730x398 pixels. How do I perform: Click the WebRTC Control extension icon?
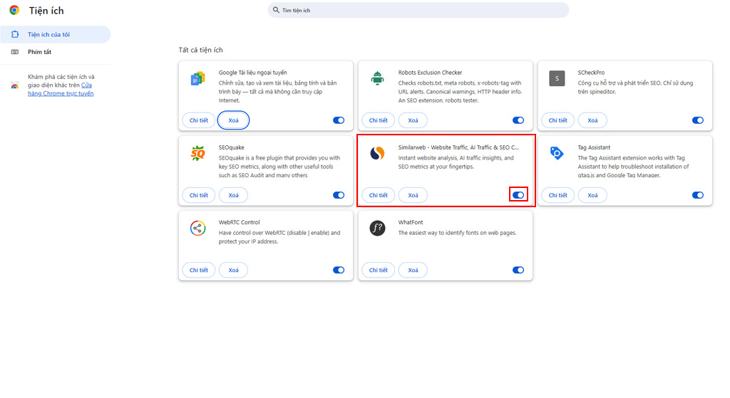click(198, 229)
